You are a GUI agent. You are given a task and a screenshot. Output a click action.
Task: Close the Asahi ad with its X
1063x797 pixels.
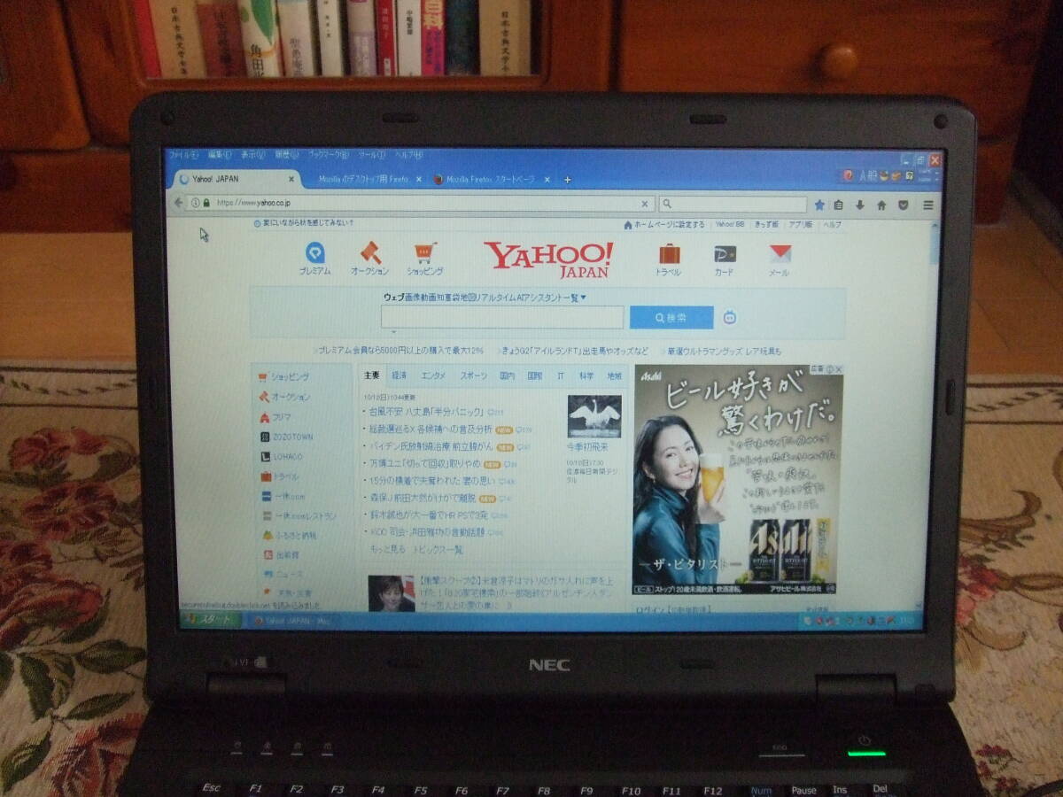click(838, 369)
